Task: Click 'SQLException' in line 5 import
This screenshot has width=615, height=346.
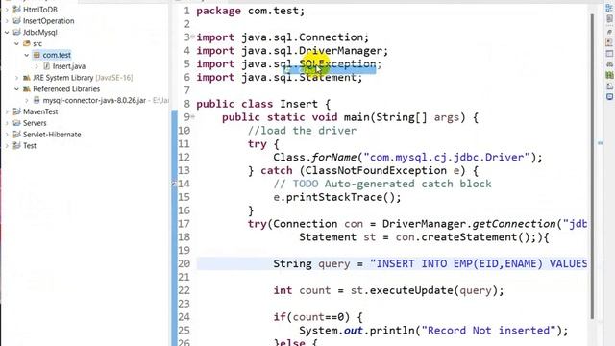Action: (337, 64)
